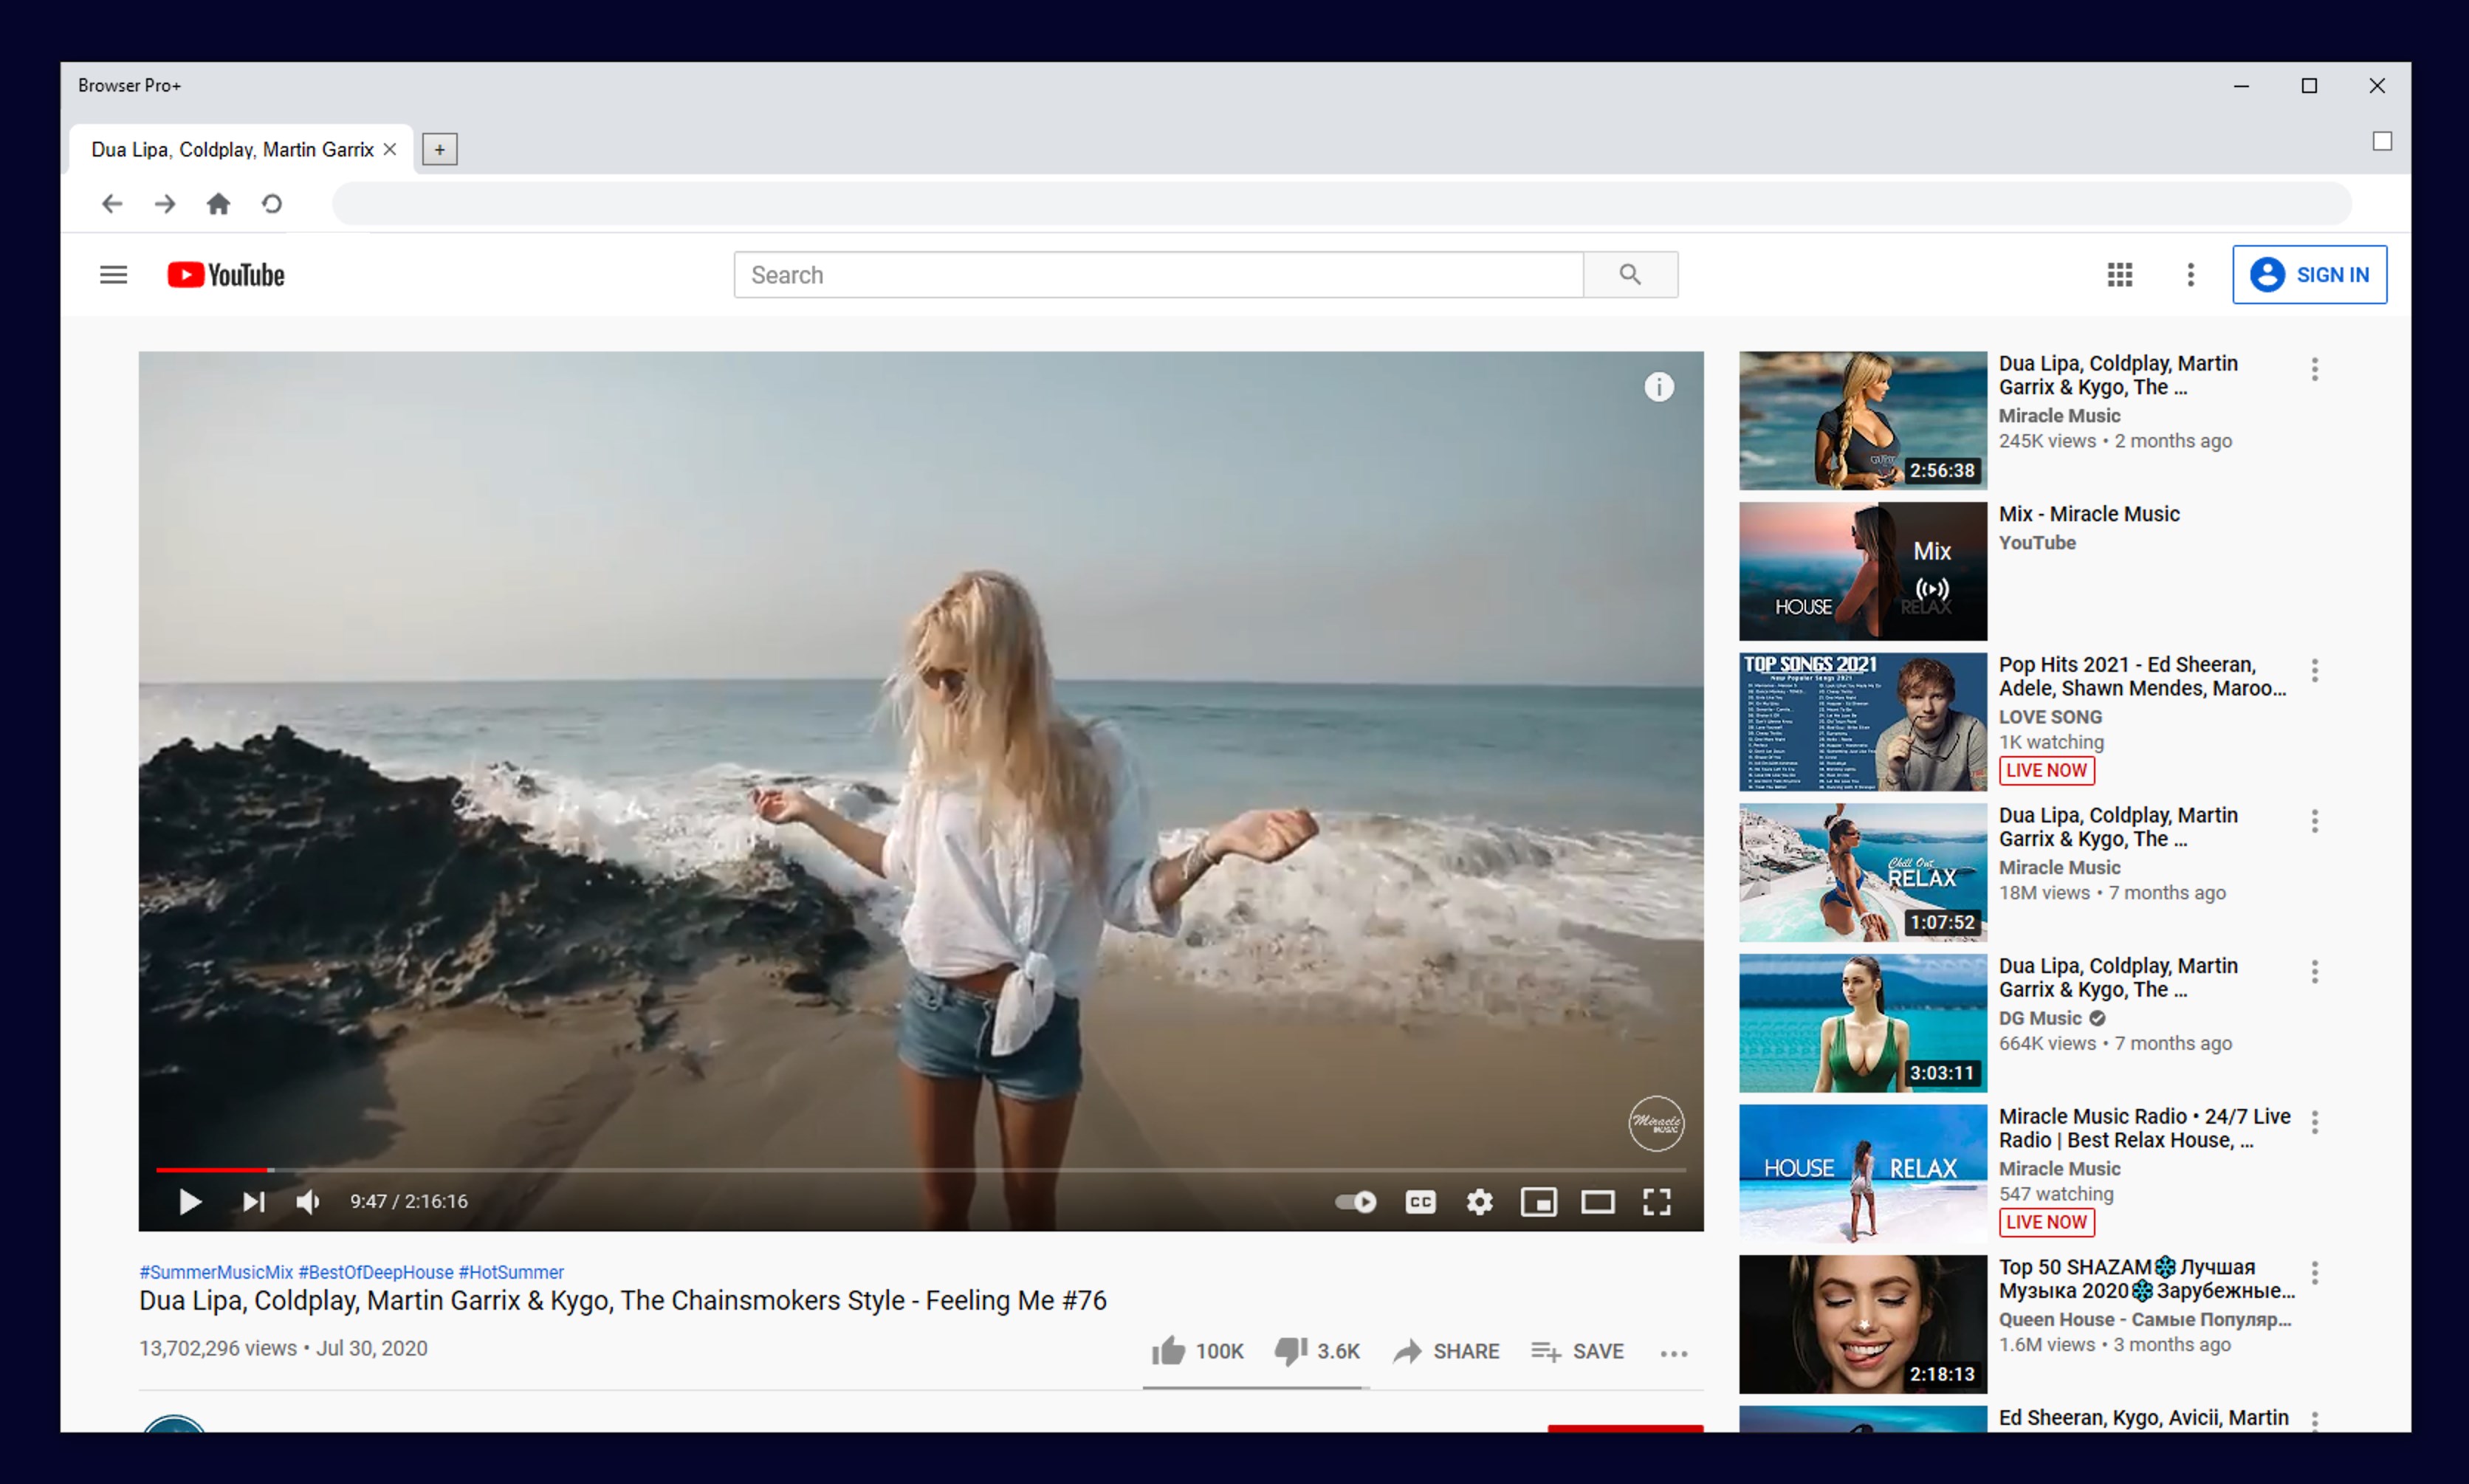The width and height of the screenshot is (2469, 1484).
Task: Enable closed captions
Action: click(x=1421, y=1202)
